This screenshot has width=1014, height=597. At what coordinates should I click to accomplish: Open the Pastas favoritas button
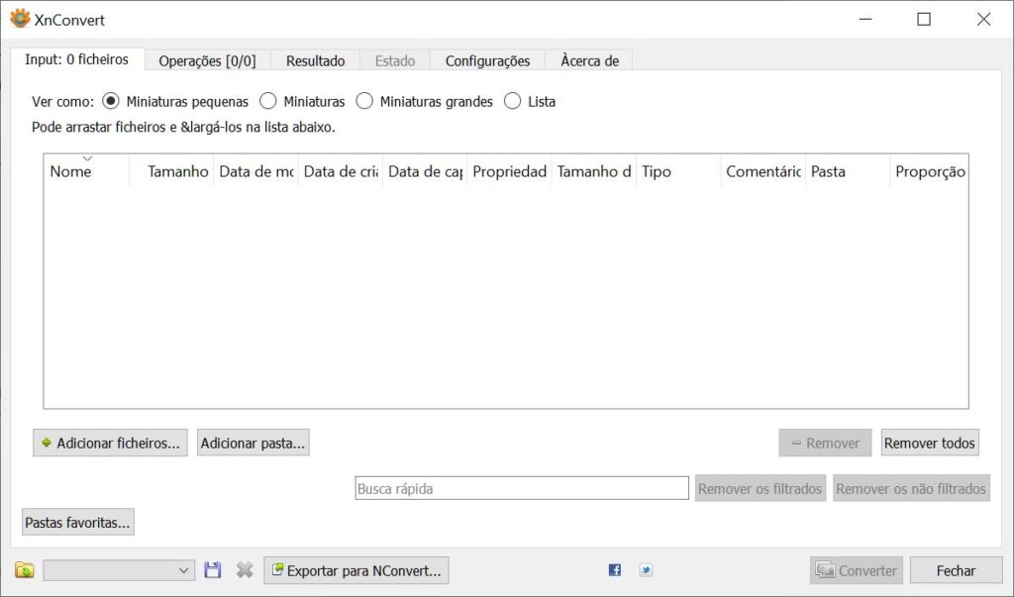78,522
